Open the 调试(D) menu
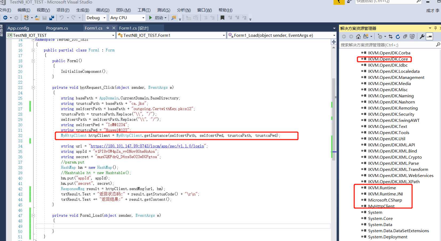Image resolution: width=441 pixels, height=241 pixels. 103,10
